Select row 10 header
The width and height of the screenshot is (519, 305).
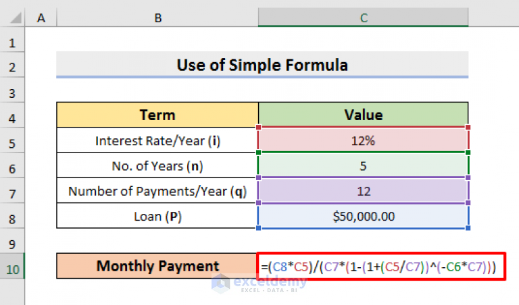coord(12,266)
